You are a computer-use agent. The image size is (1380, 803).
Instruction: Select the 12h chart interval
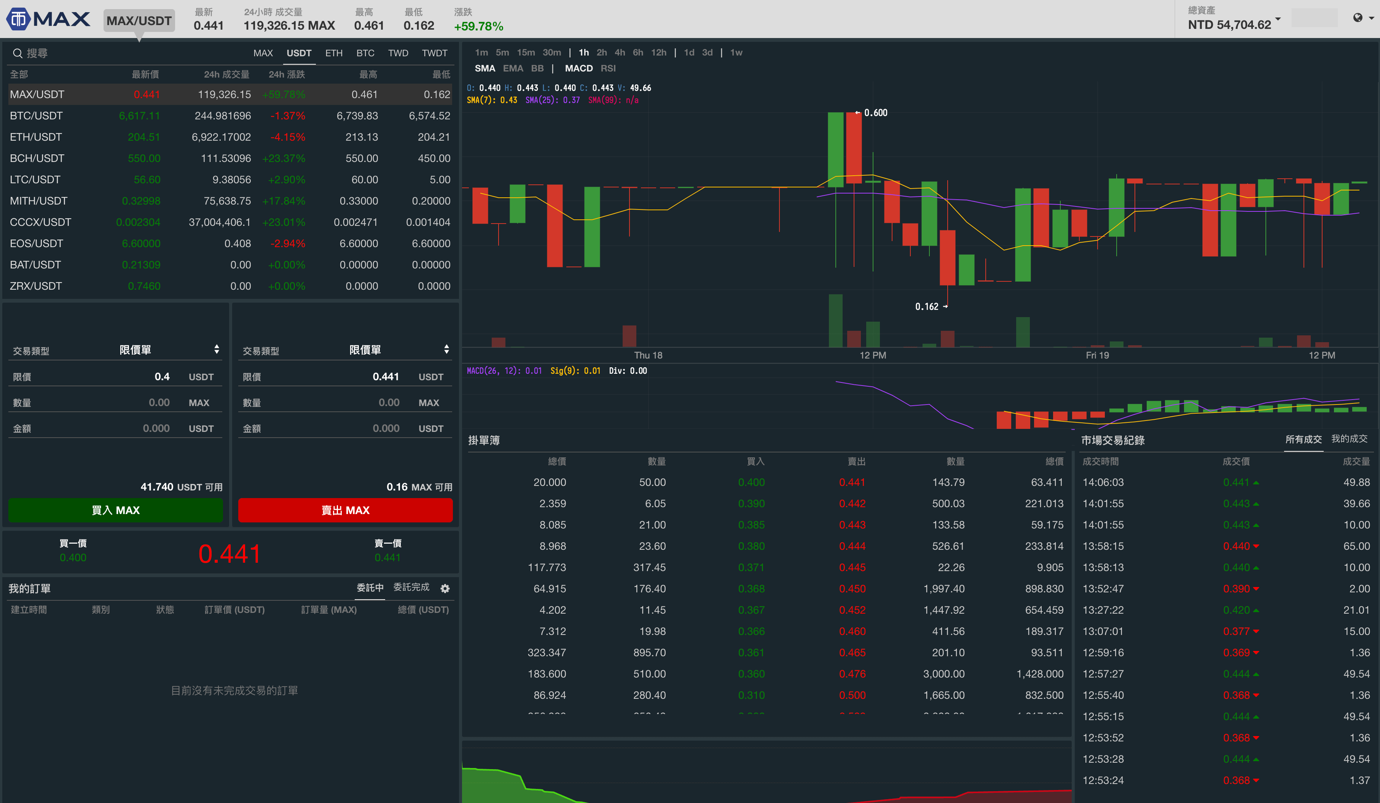[x=658, y=52]
